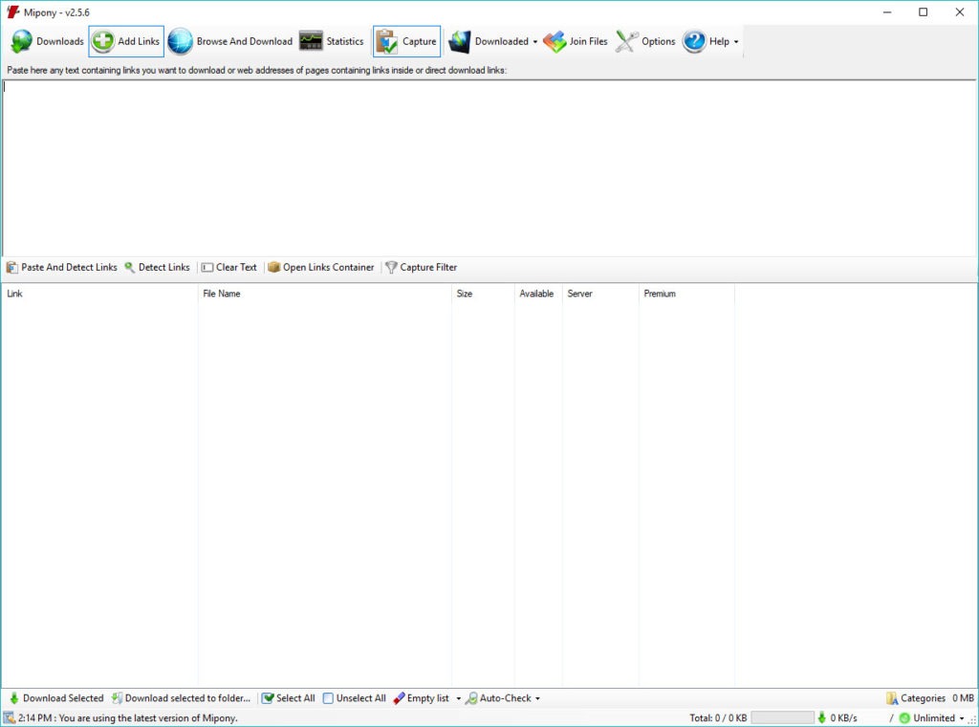Image resolution: width=979 pixels, height=727 pixels.
Task: Open Options tools icon
Action: [x=627, y=41]
